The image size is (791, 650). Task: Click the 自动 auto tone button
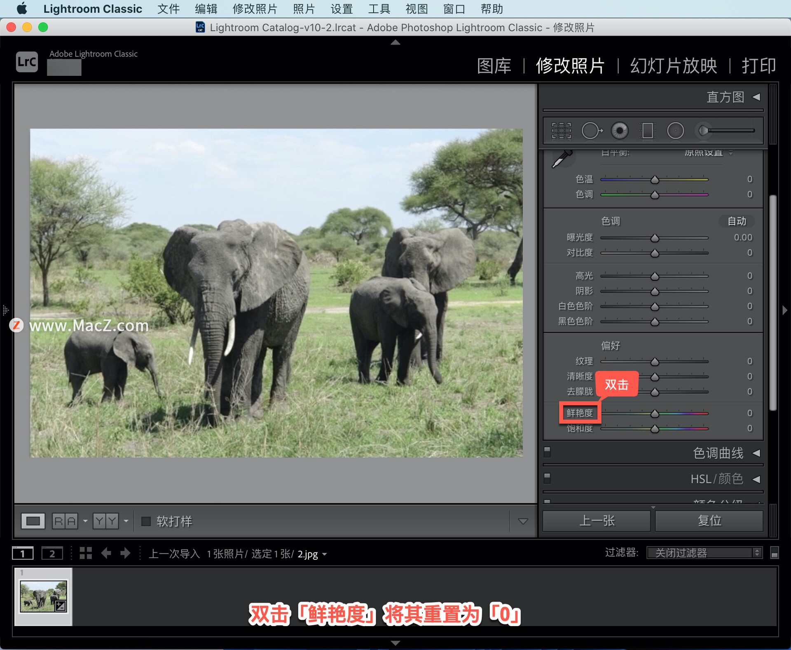coord(737,221)
